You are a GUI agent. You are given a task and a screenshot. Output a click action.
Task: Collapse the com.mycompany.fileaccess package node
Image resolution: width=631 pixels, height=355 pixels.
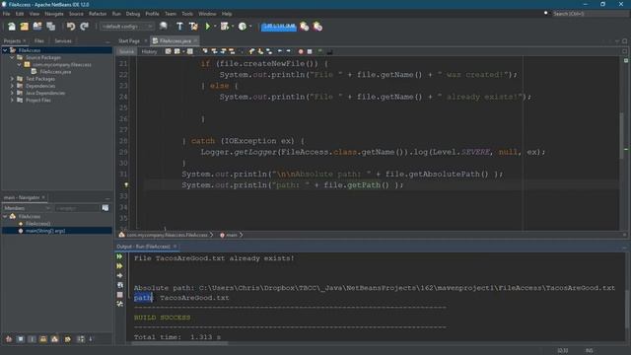click(20, 64)
